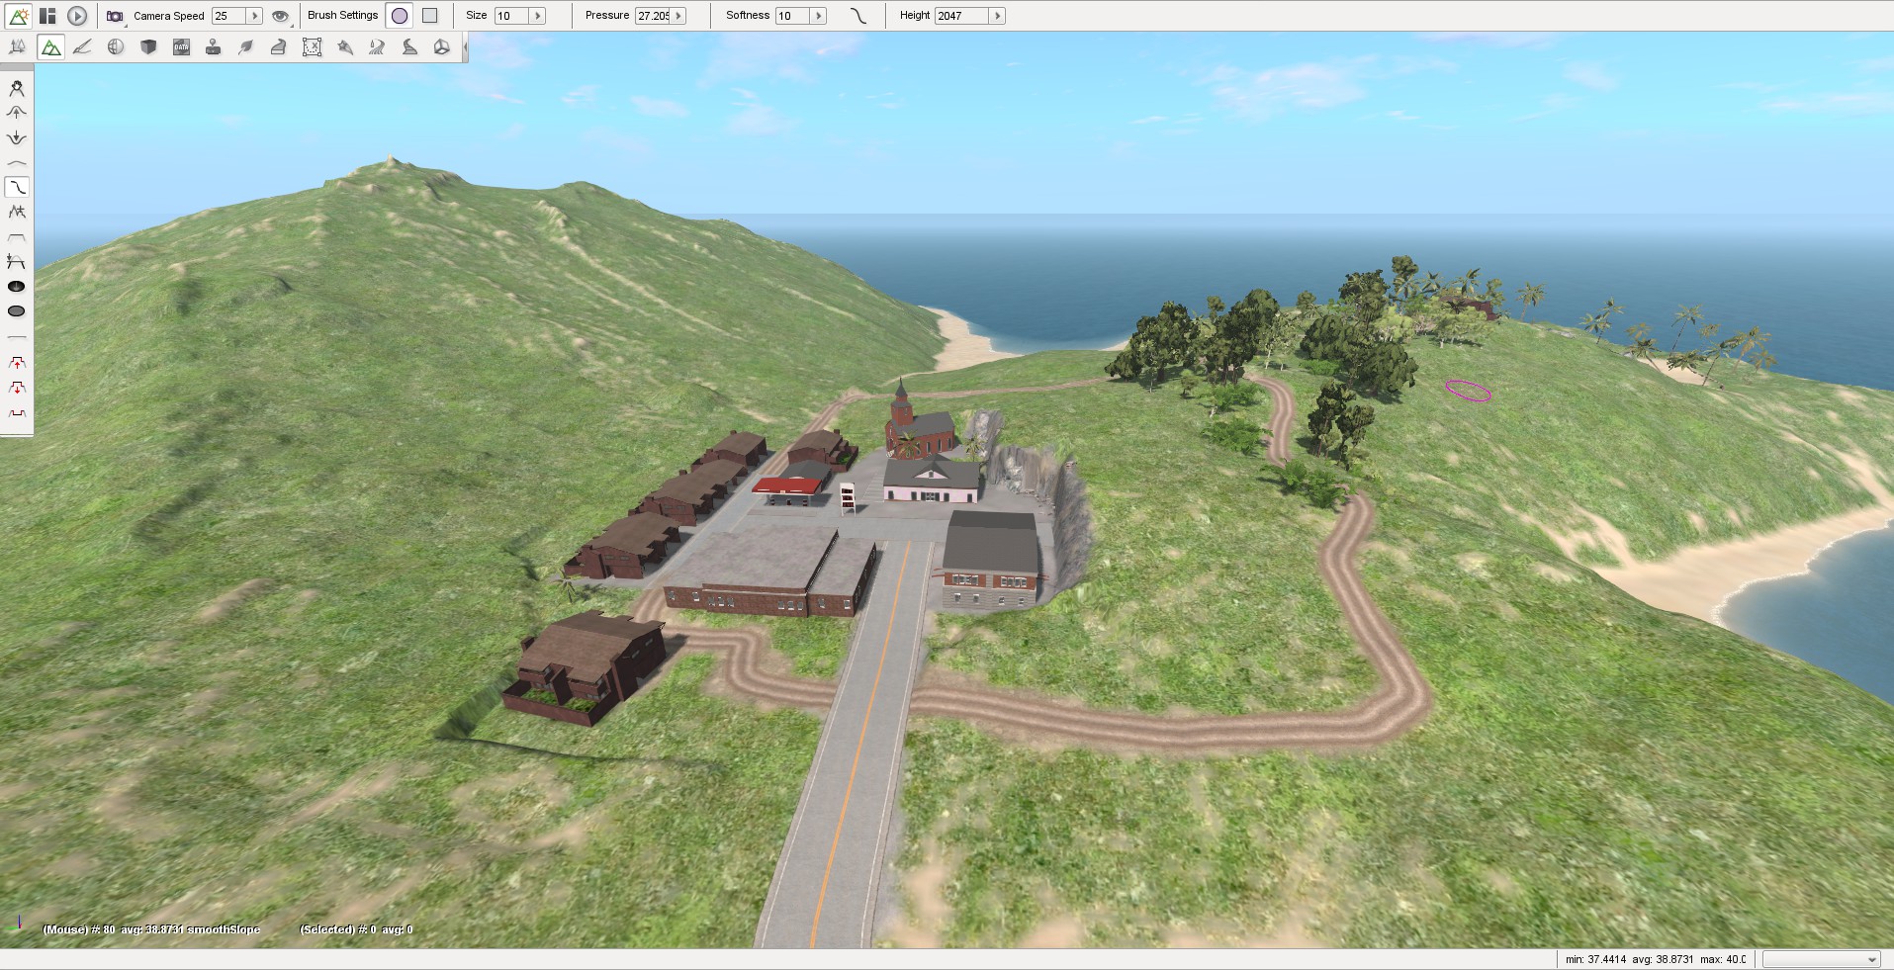Open the Mission Area Editor icon
This screenshot has height=970, width=1894.
[x=312, y=46]
